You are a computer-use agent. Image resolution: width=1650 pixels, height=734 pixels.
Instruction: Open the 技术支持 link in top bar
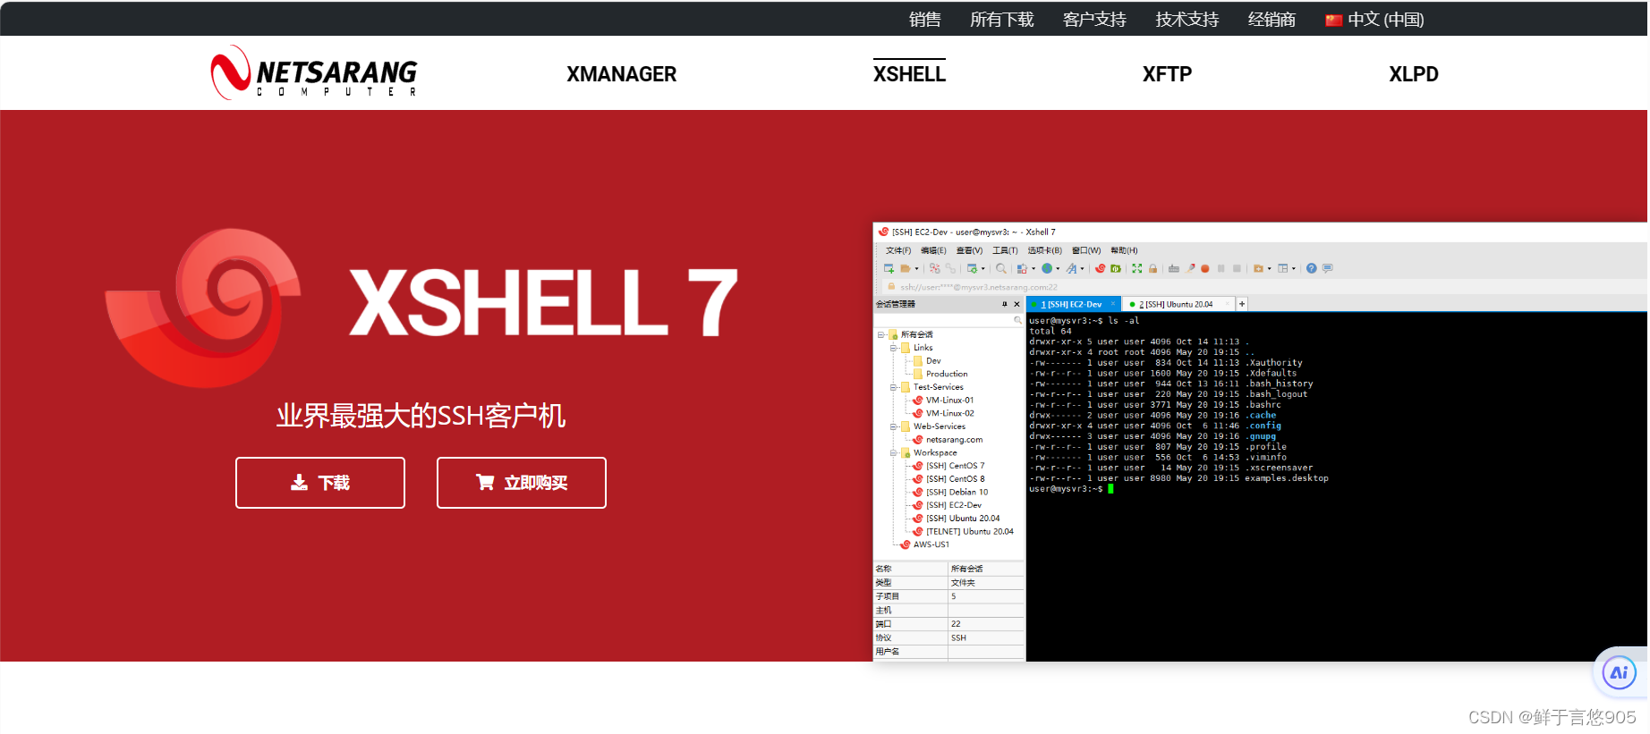point(1187,20)
